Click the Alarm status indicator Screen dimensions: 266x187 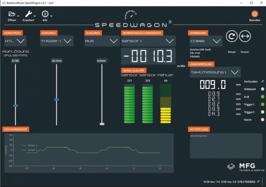[263, 119]
